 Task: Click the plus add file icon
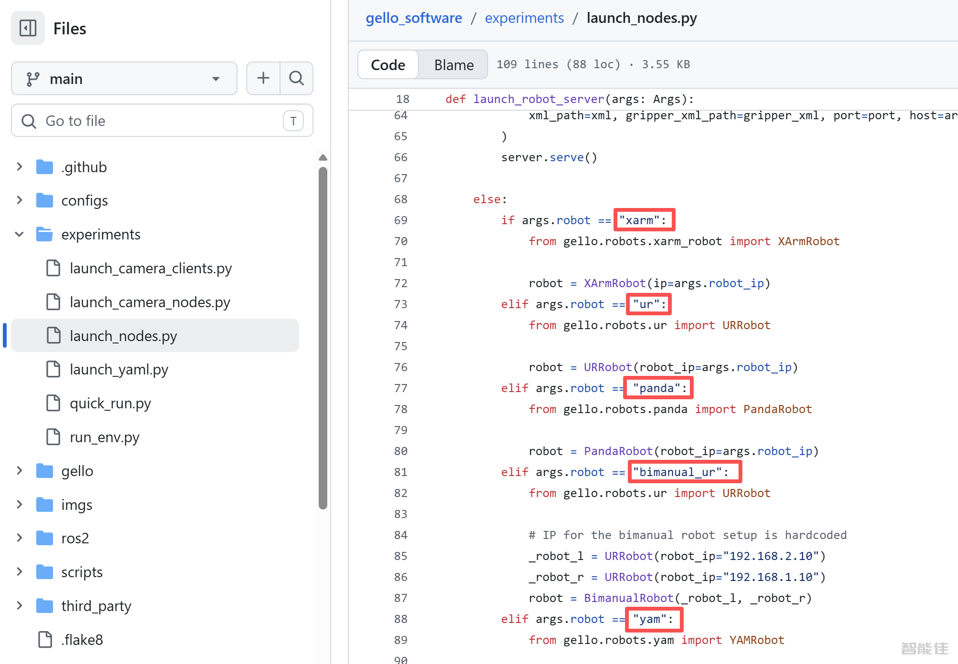(x=263, y=78)
